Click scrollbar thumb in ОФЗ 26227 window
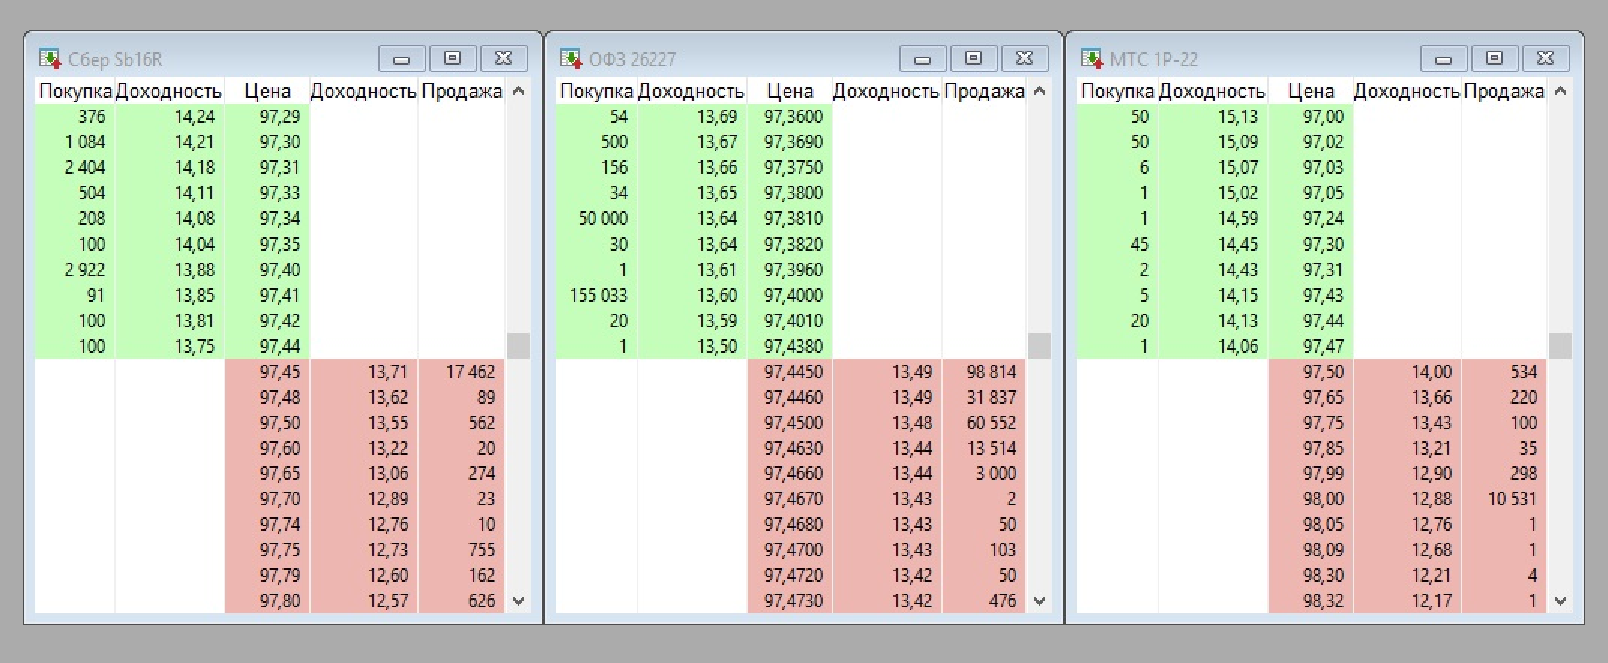This screenshot has height=663, width=1608. (1040, 346)
